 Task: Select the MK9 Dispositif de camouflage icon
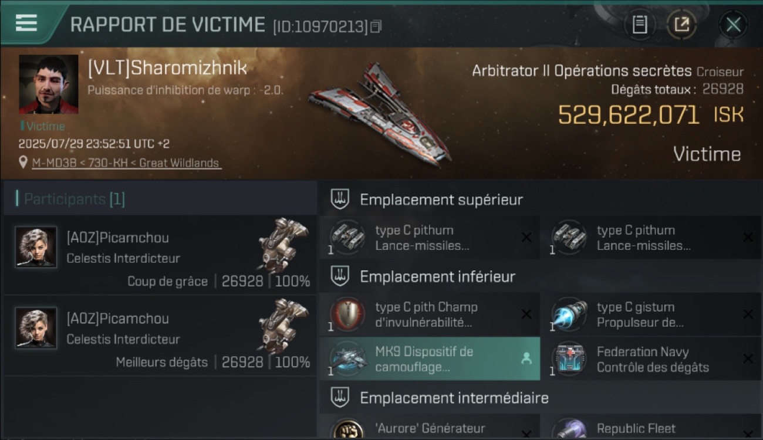tap(348, 358)
